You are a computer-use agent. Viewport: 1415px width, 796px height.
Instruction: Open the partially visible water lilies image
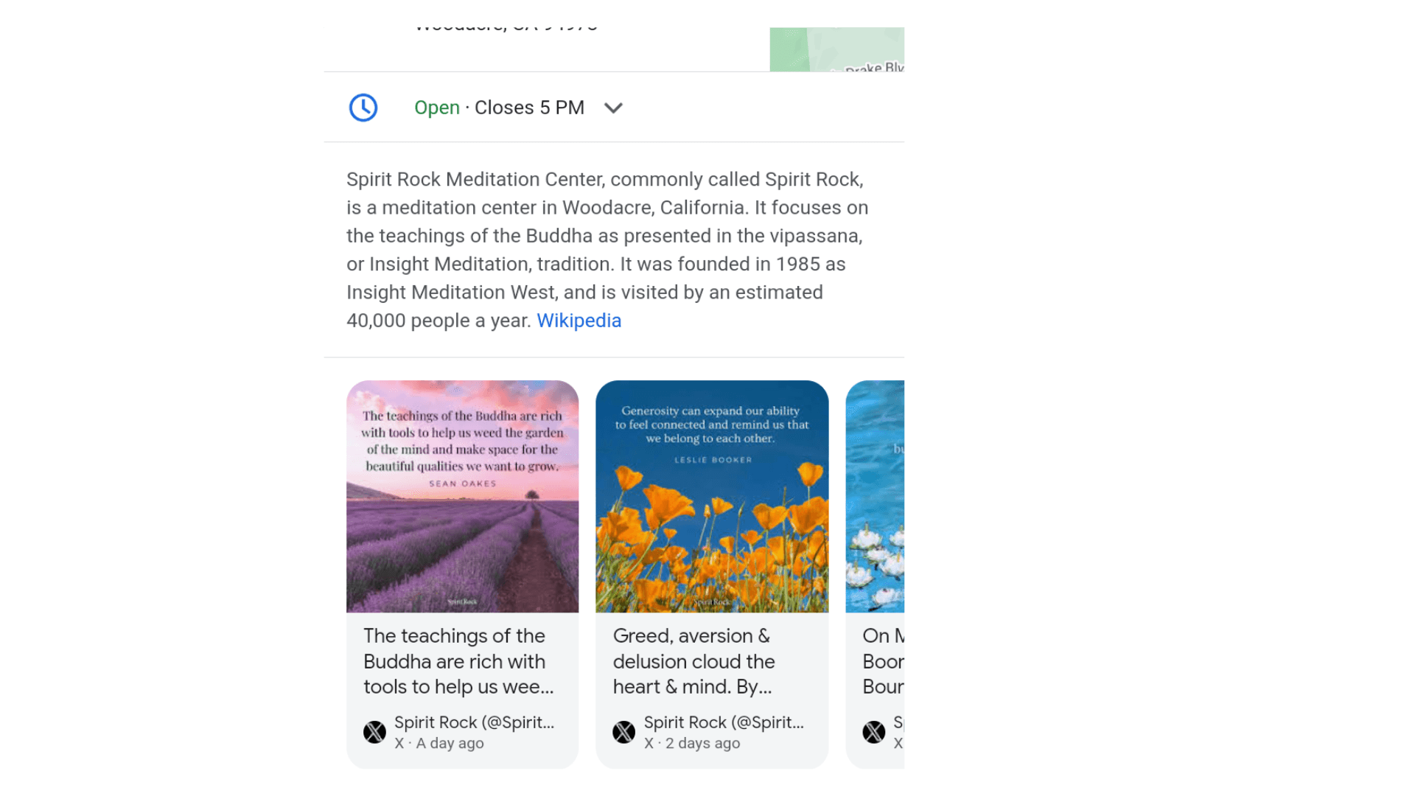click(875, 496)
